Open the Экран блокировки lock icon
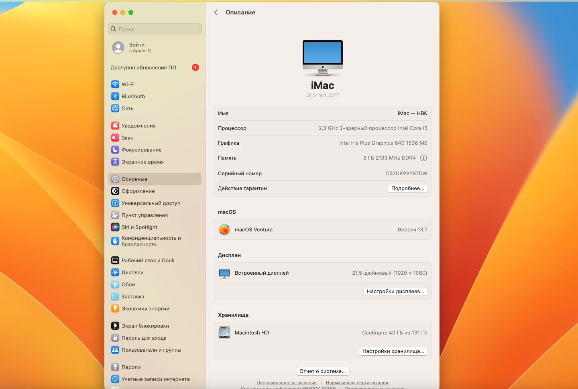 pyautogui.click(x=115, y=326)
